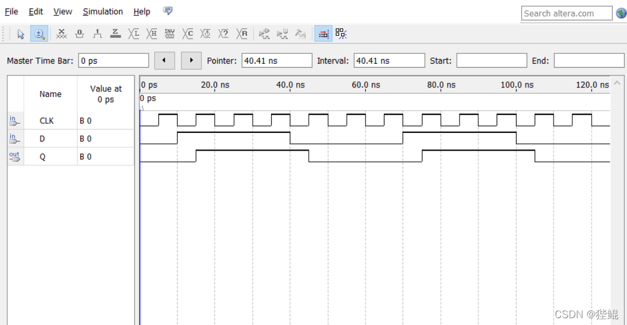Click the 20.0 ns timeline marker
This screenshot has height=325, width=627.
click(x=215, y=85)
